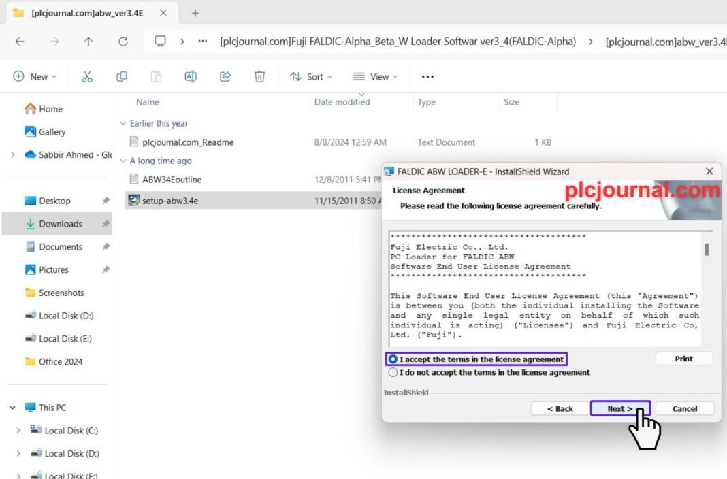Open the address bar ellipsis for hidden path folders
Viewport: 727px width, 479px height.
tap(203, 42)
